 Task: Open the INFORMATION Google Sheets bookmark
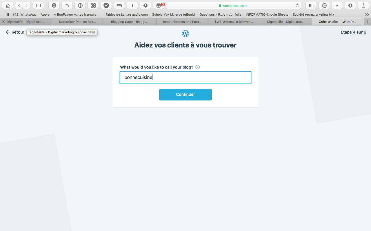267,14
